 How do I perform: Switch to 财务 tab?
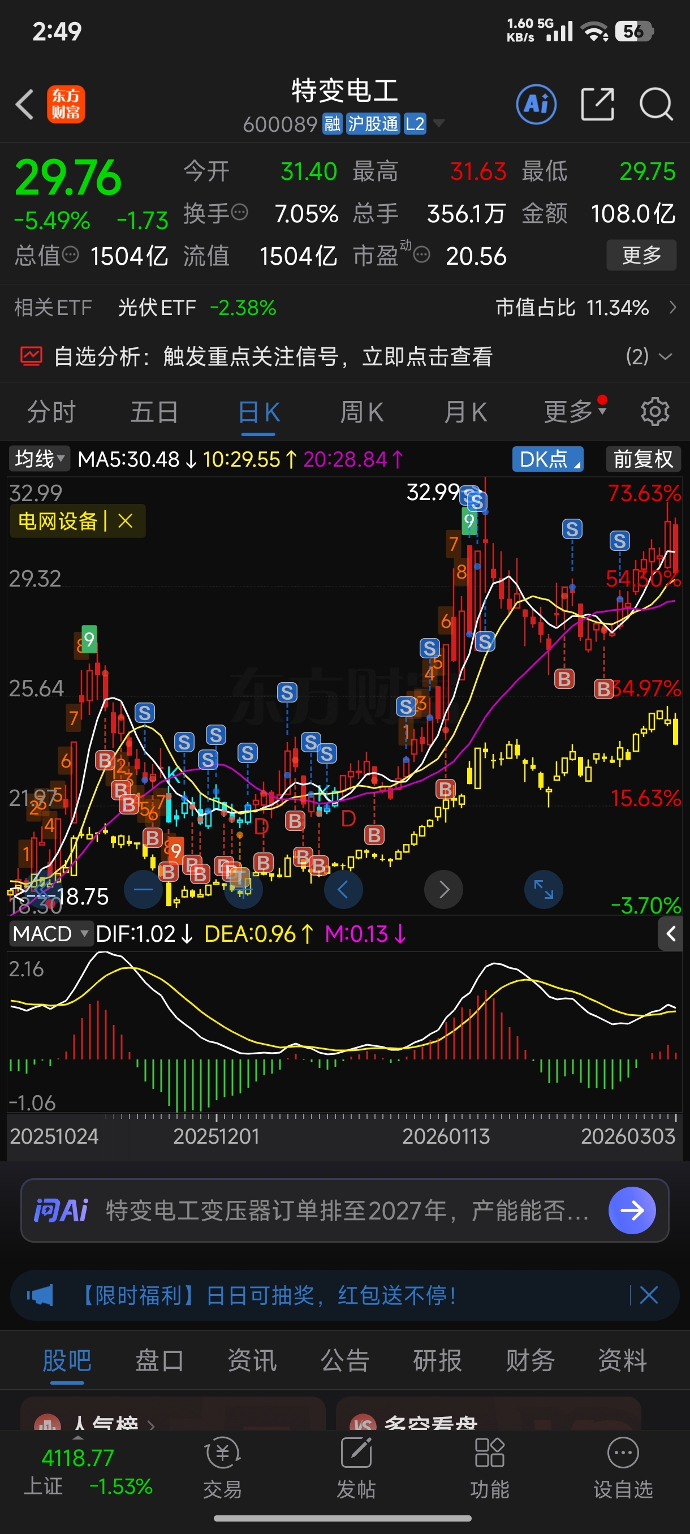coord(530,1360)
